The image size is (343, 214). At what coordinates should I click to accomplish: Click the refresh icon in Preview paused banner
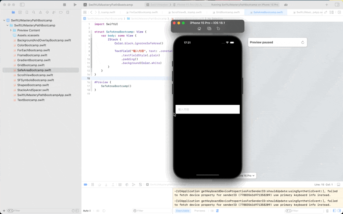click(x=303, y=42)
